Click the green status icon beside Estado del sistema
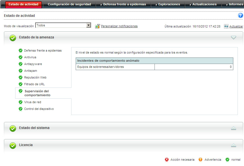244x166 pixels. pyautogui.click(x=13, y=128)
